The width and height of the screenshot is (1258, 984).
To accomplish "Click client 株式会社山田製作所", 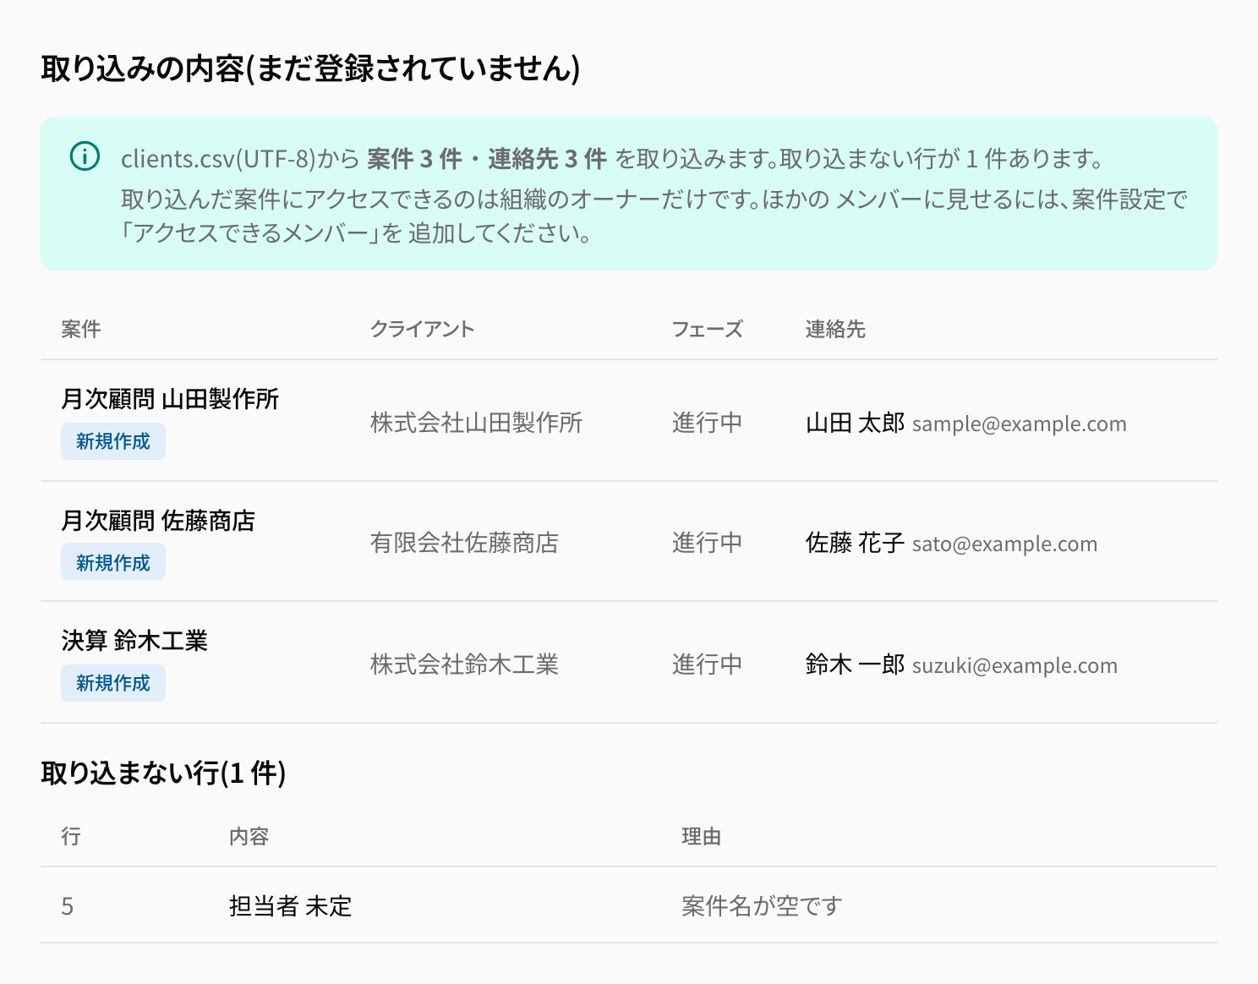I will click(x=476, y=423).
